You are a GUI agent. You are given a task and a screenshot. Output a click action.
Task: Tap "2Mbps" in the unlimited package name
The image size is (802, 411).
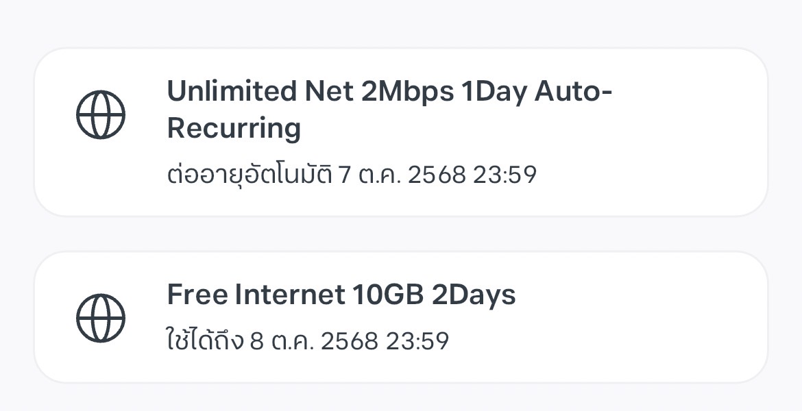coord(407,91)
